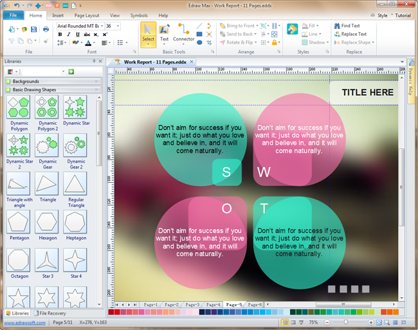
Task: Toggle Bold formatting
Action: [60, 35]
